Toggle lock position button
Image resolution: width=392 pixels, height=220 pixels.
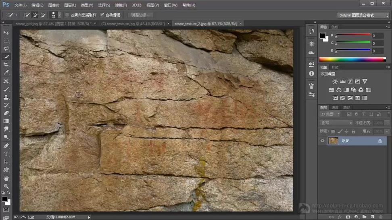tap(346, 131)
